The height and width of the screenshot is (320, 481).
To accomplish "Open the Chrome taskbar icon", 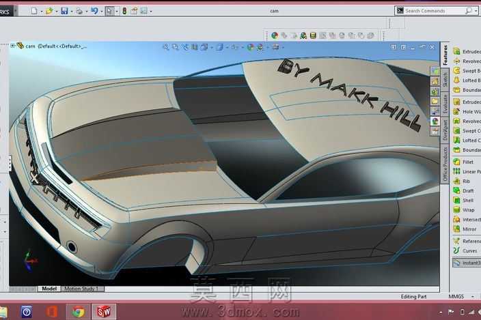I will coord(78,312).
